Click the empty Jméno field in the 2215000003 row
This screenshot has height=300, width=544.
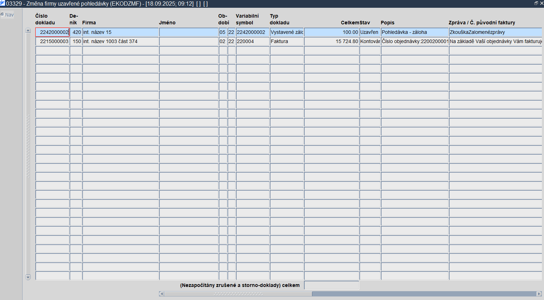pos(189,41)
